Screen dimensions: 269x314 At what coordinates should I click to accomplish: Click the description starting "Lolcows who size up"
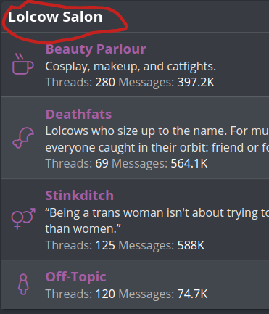[157, 139]
